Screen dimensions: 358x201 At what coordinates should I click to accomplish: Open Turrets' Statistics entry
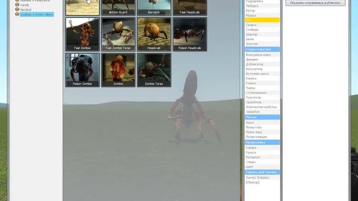[x=262, y=178]
